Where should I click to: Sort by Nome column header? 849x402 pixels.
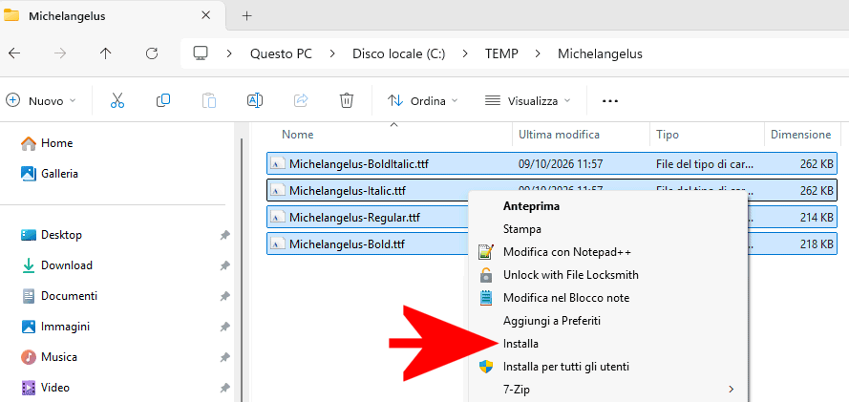pyautogui.click(x=297, y=135)
